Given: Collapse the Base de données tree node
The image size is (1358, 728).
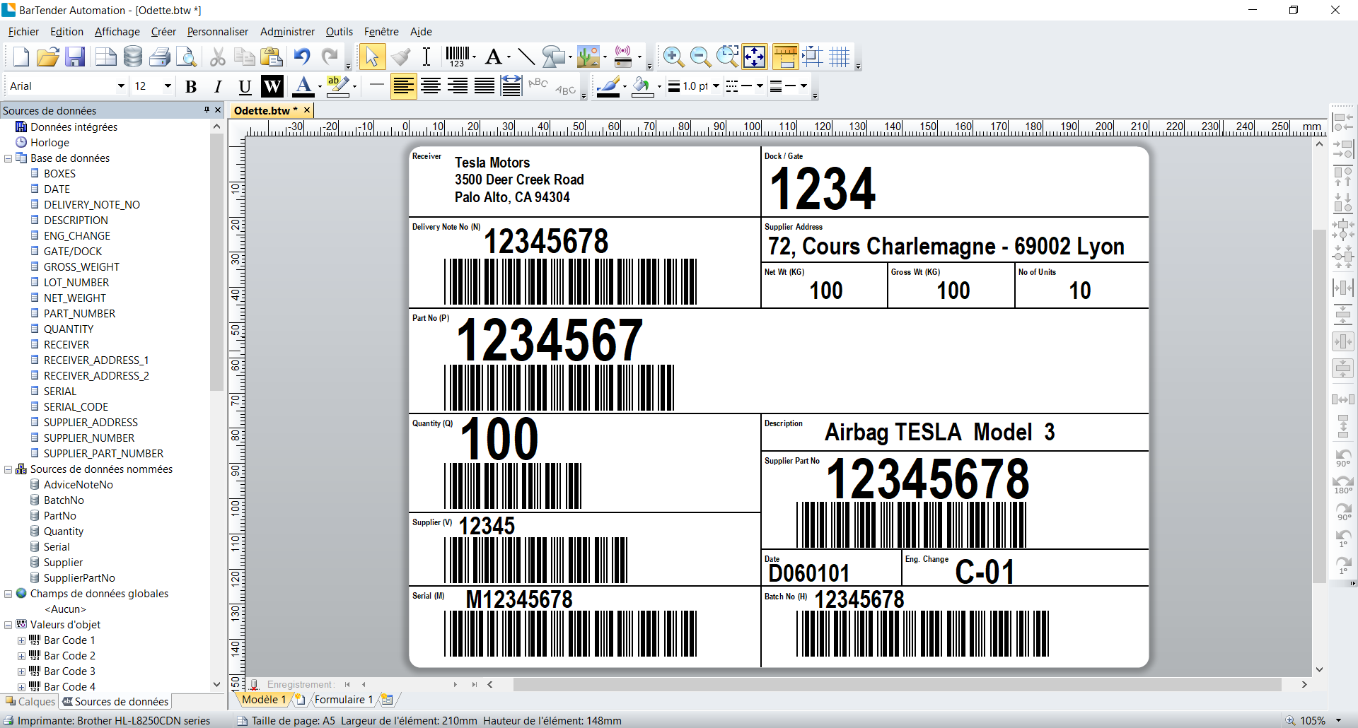Looking at the screenshot, I should click(8, 158).
